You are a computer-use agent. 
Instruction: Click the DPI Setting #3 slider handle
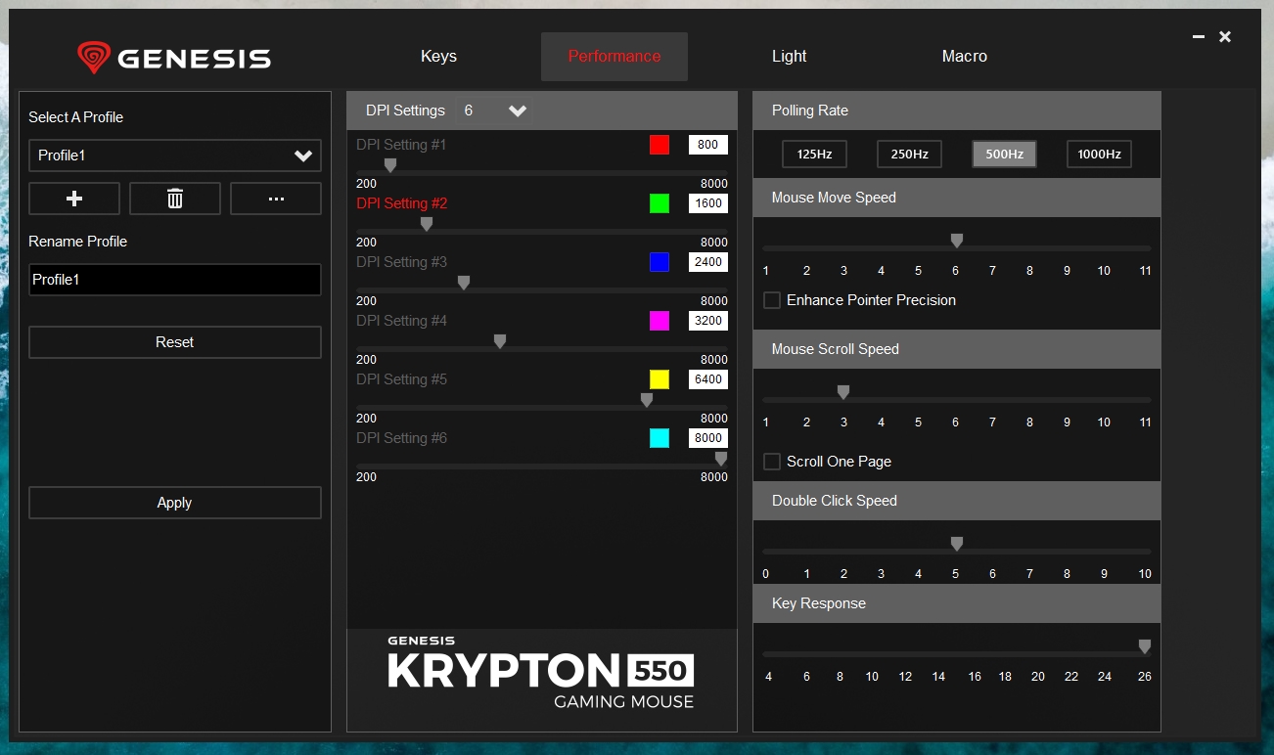click(464, 284)
